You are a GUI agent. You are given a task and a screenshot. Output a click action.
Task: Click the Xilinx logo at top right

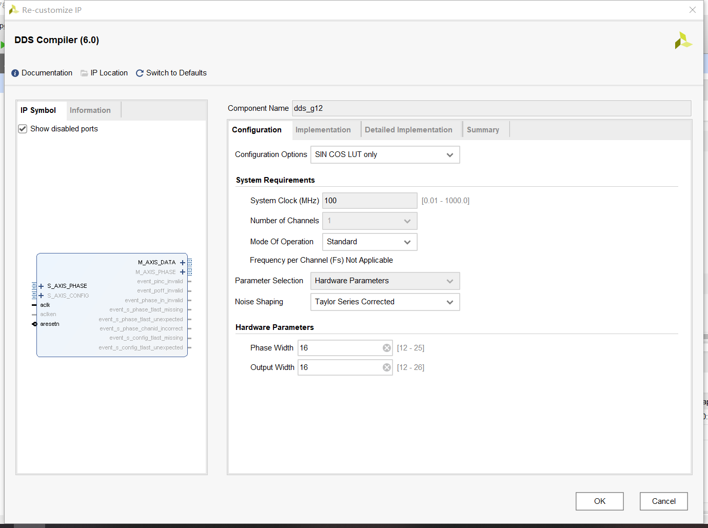683,41
